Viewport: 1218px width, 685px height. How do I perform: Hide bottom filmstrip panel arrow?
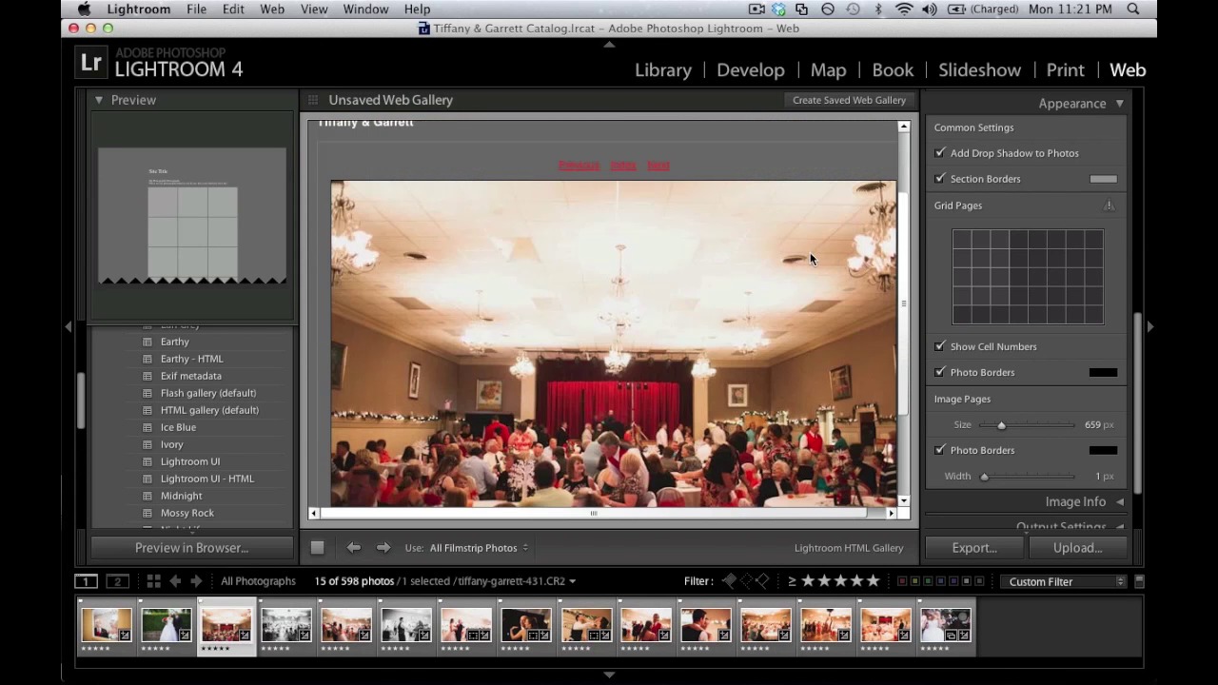(x=609, y=675)
